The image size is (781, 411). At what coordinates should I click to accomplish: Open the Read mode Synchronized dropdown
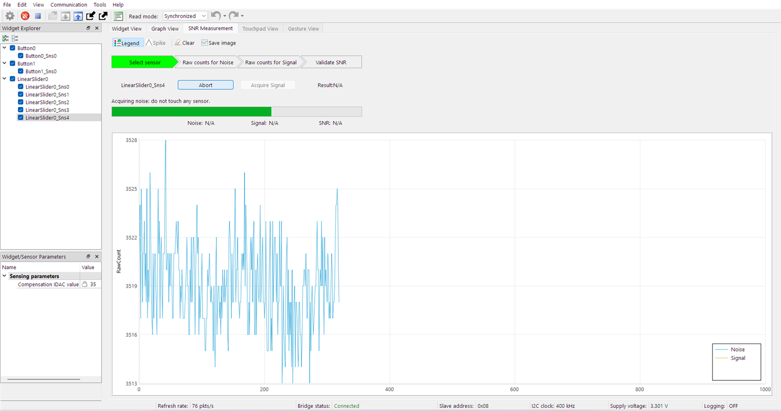[185, 16]
